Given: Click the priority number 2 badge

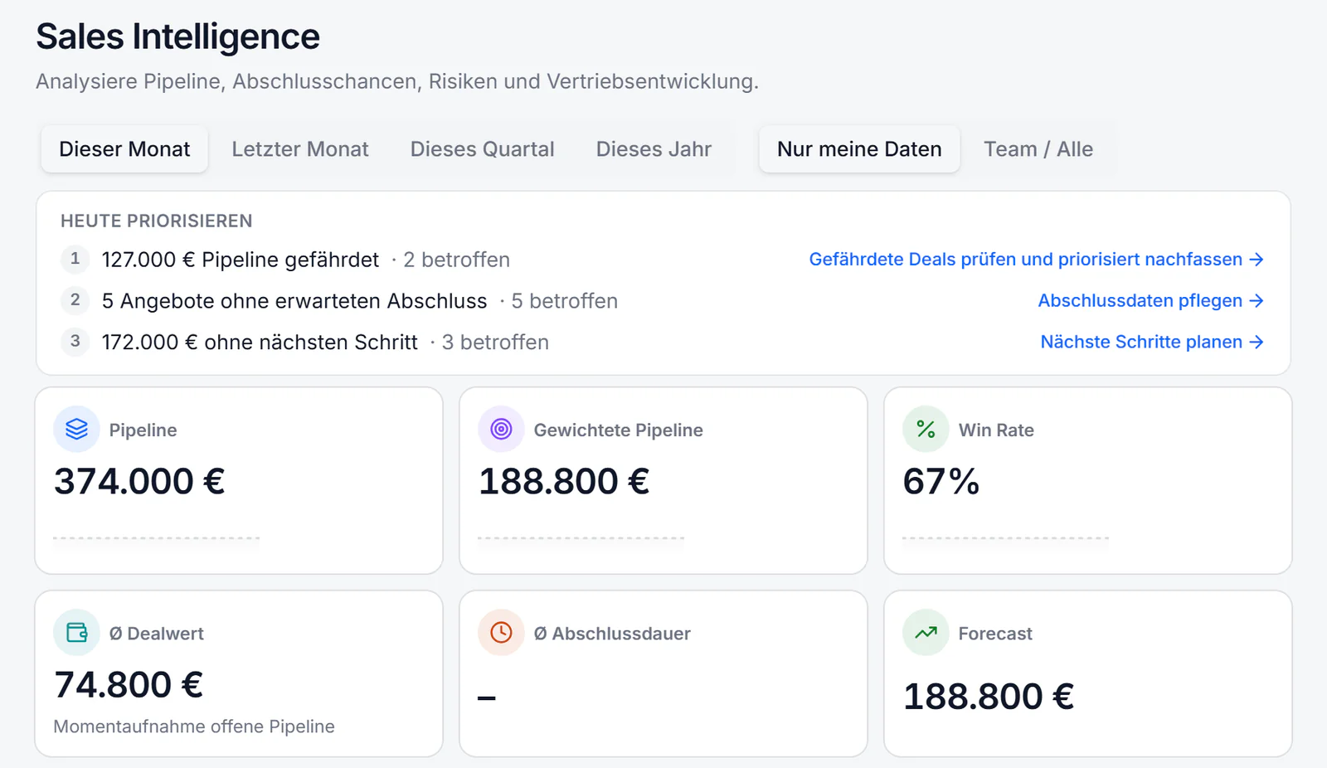Looking at the screenshot, I should [x=75, y=300].
